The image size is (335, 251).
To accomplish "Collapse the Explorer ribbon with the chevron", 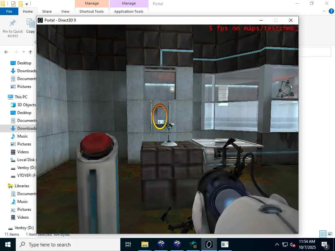I will pos(324,11).
